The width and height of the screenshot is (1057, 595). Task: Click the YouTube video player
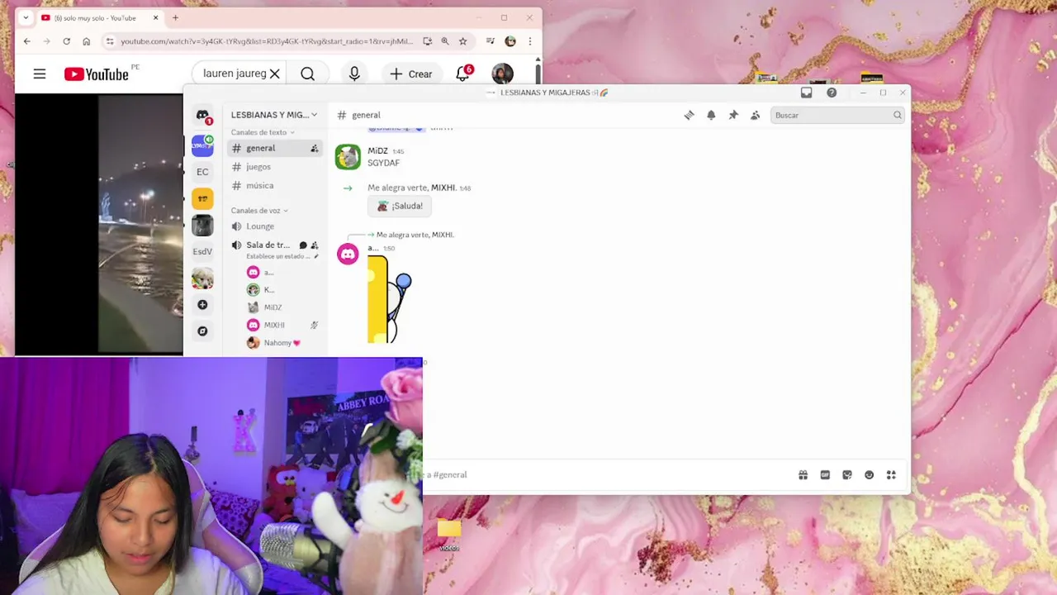[99, 225]
